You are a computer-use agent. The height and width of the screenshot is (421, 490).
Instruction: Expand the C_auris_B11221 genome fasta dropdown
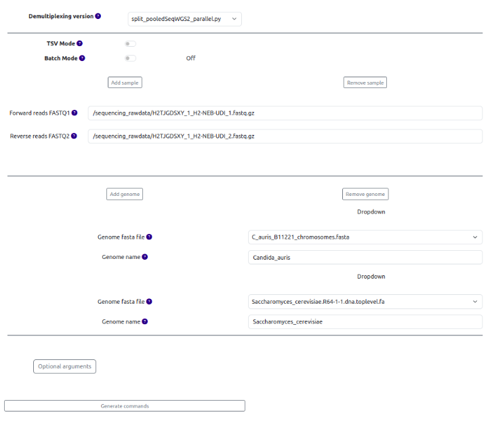[365, 237]
